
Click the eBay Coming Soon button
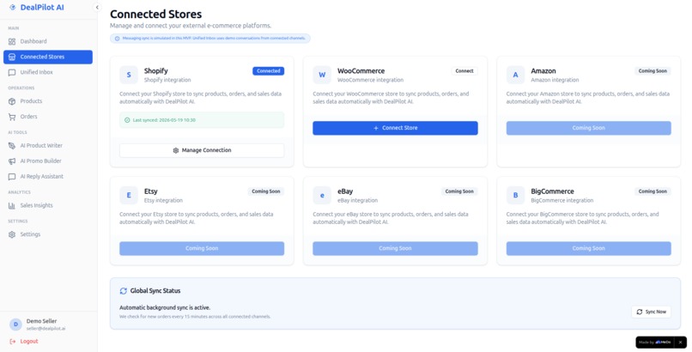tap(395, 248)
